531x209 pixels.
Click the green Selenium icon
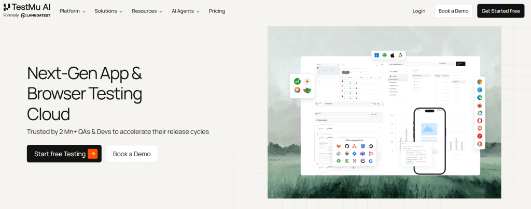[298, 81]
